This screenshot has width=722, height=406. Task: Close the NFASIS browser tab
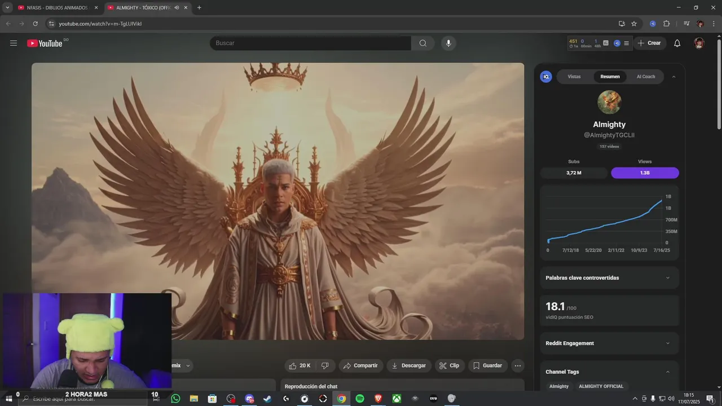pyautogui.click(x=96, y=8)
